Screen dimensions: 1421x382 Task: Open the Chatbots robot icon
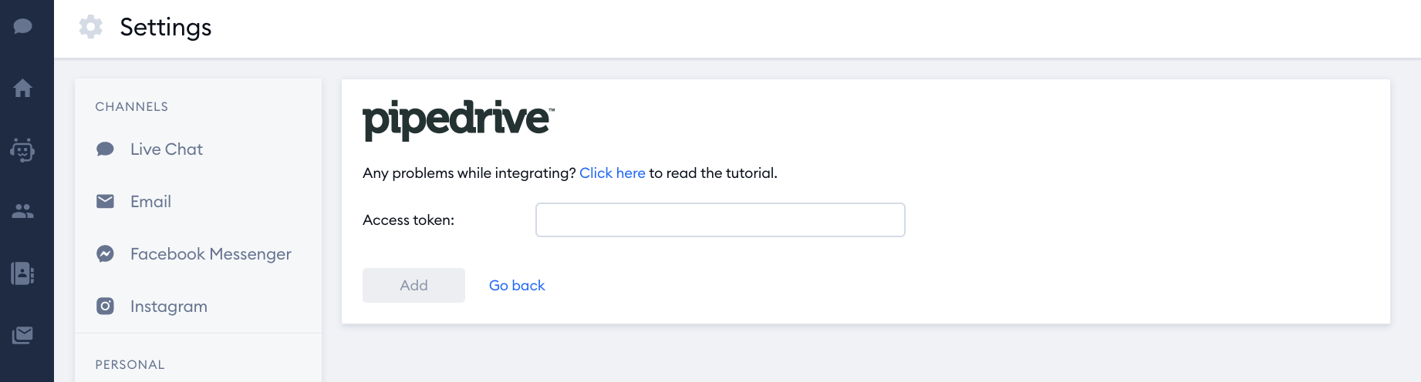click(x=22, y=150)
